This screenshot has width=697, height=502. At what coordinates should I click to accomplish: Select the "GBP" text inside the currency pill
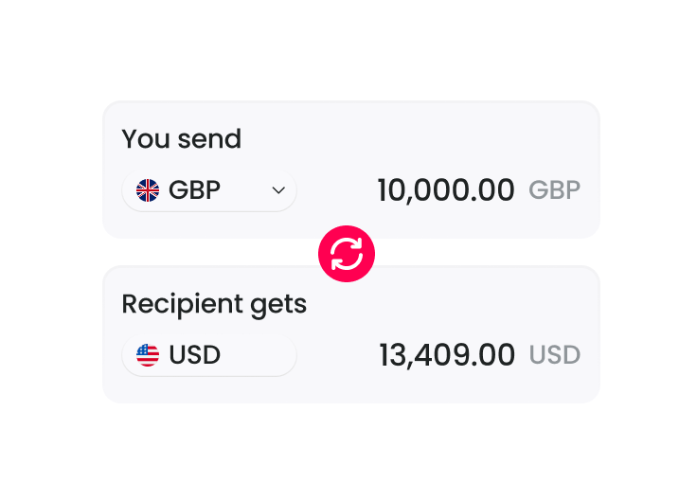(x=194, y=190)
